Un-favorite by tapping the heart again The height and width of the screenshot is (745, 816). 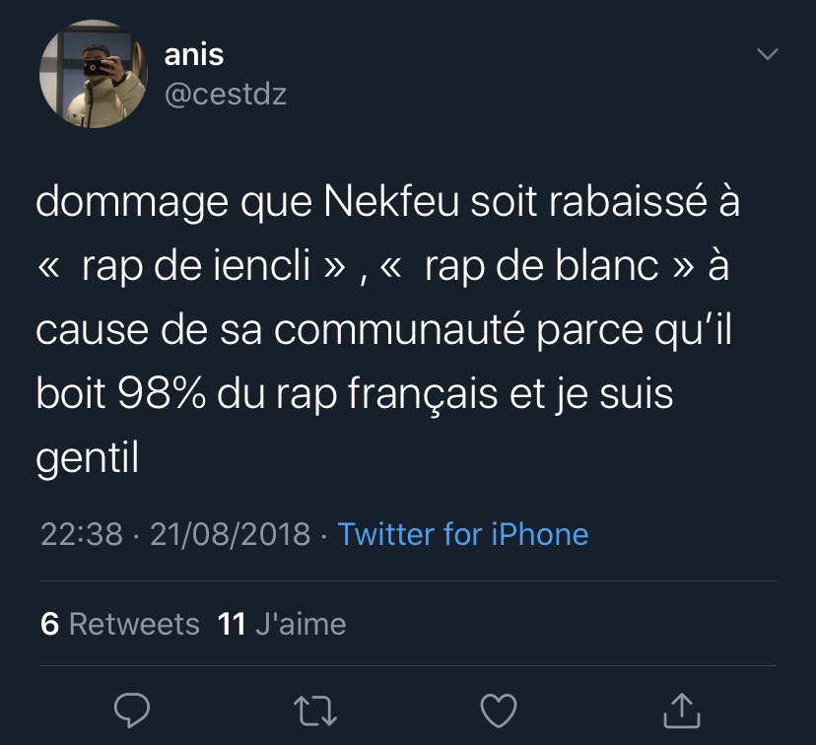click(499, 709)
